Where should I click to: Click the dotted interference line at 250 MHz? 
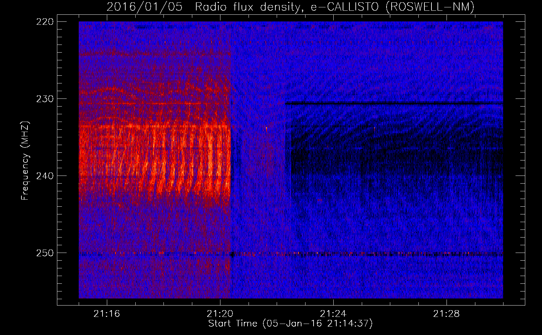pyautogui.click(x=291, y=254)
